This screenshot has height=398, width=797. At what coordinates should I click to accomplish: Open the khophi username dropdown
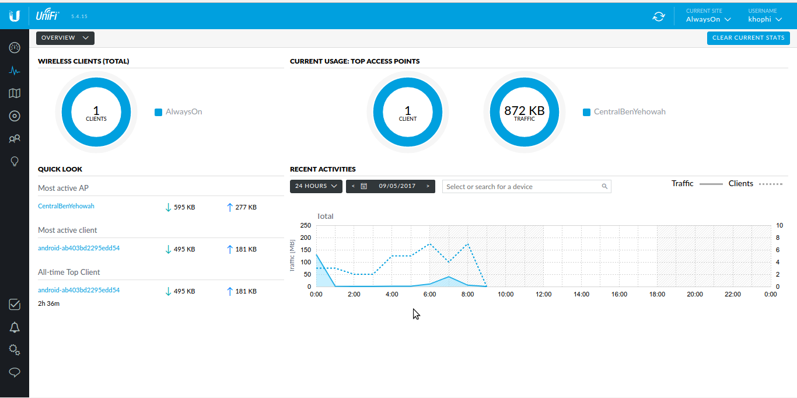[764, 18]
